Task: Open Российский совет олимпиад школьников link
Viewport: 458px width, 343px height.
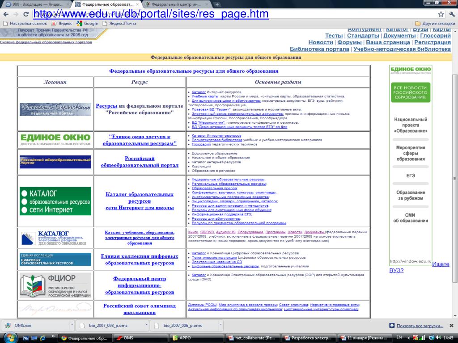Action: click(x=140, y=309)
